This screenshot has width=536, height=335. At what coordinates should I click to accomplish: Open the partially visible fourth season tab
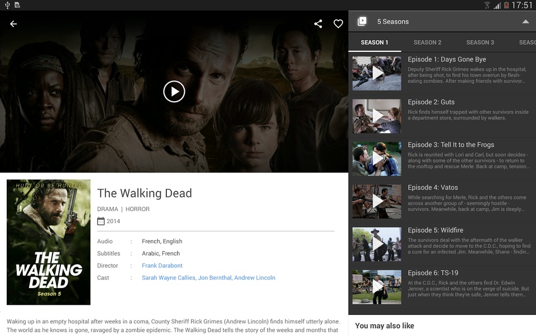[527, 42]
